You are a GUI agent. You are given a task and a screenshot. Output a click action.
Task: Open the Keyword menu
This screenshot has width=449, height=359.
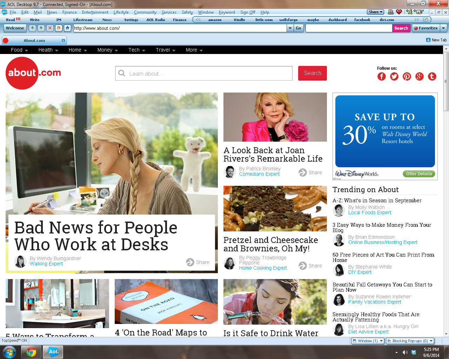227,12
